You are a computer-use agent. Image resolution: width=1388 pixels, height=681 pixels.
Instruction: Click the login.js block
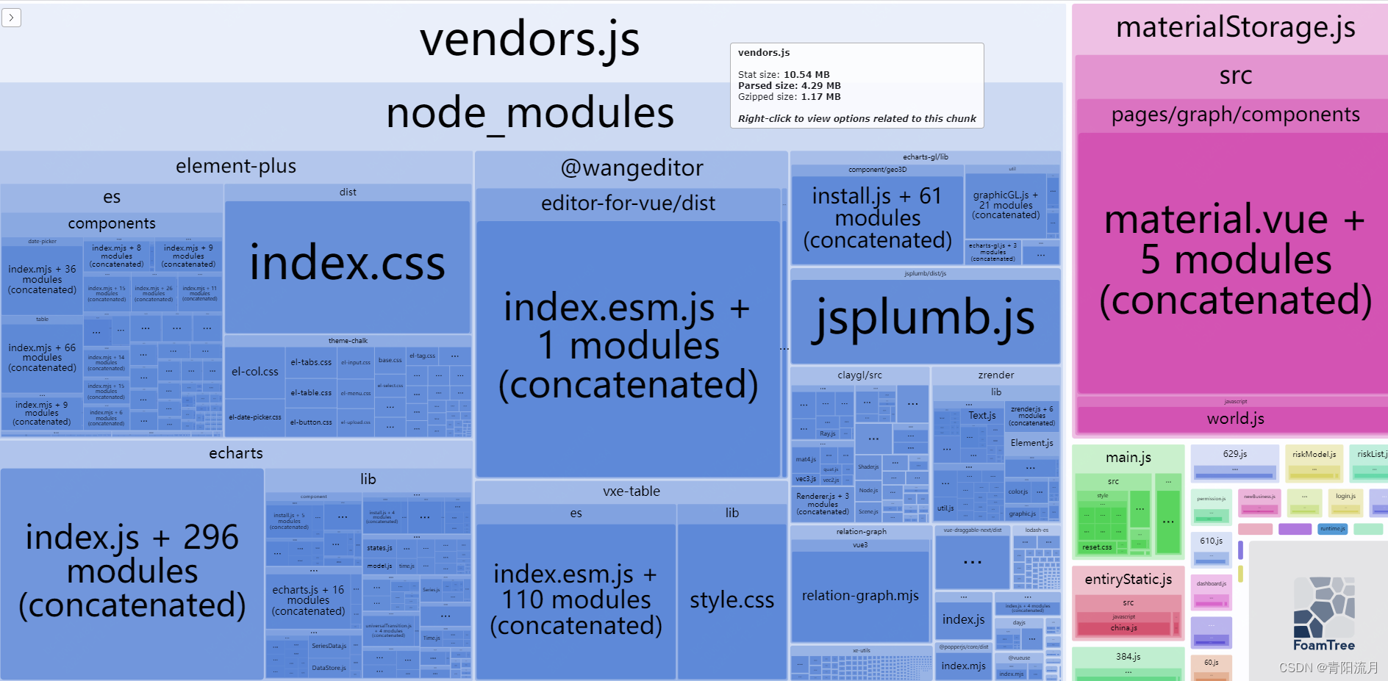point(1346,496)
